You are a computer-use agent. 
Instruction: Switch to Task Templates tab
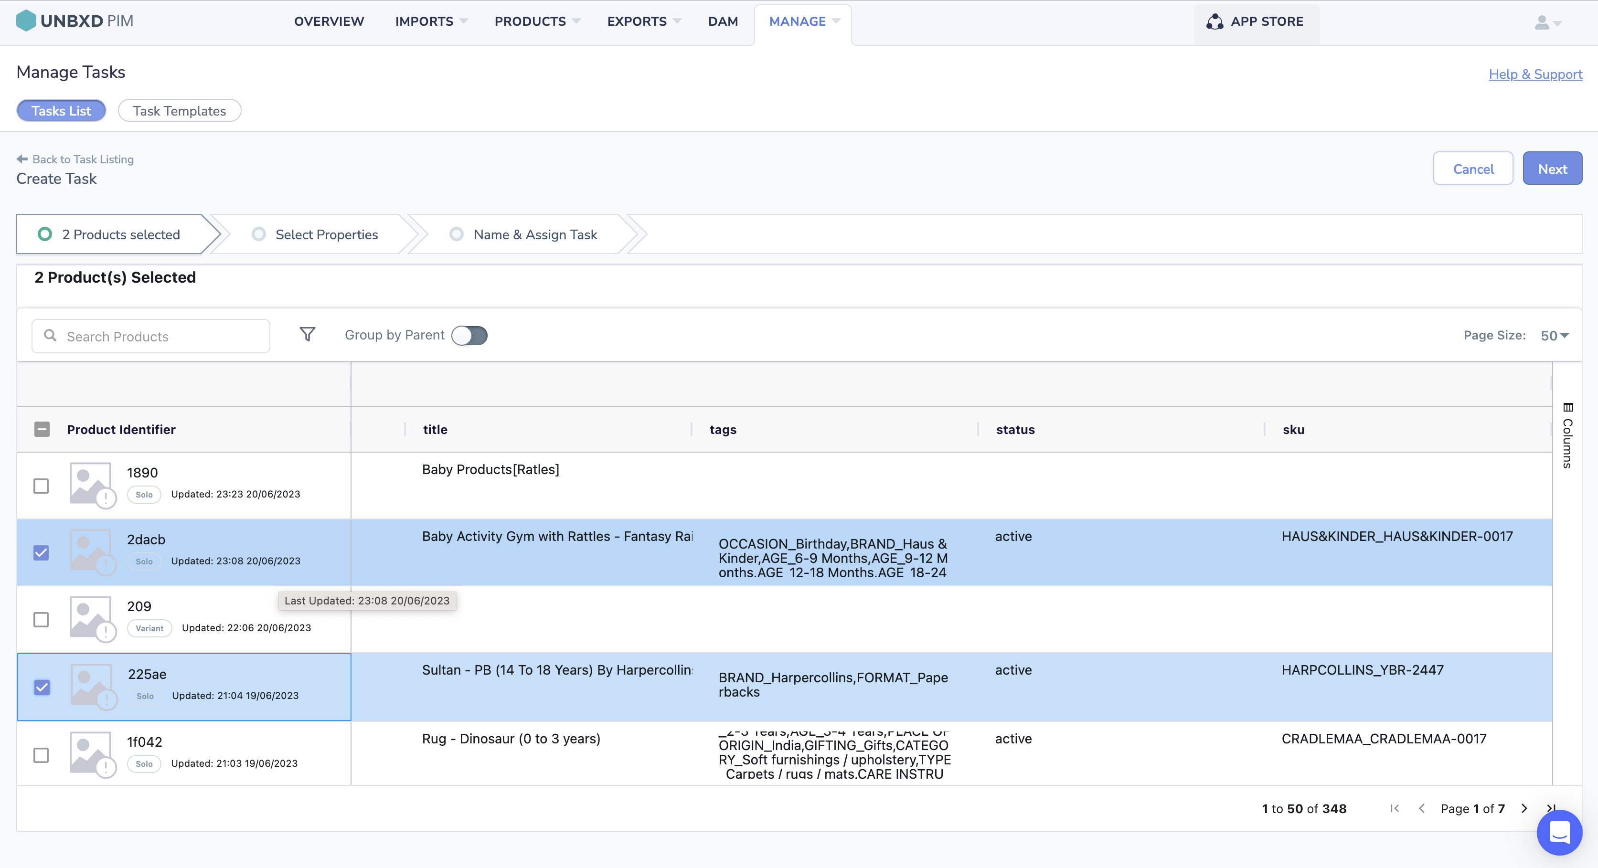pos(179,111)
